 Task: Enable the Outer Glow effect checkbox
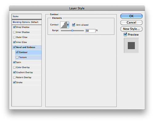[x=14, y=37]
